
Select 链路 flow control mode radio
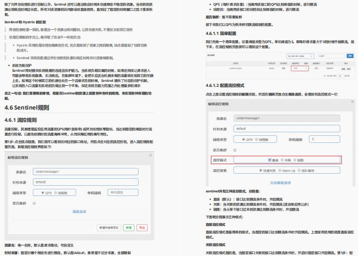(x=295, y=160)
